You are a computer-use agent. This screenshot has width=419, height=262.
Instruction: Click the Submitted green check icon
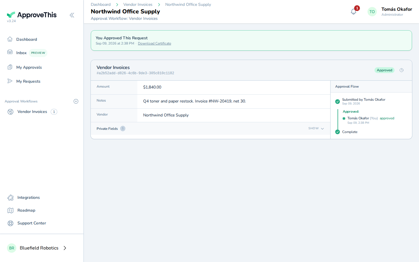(338, 102)
